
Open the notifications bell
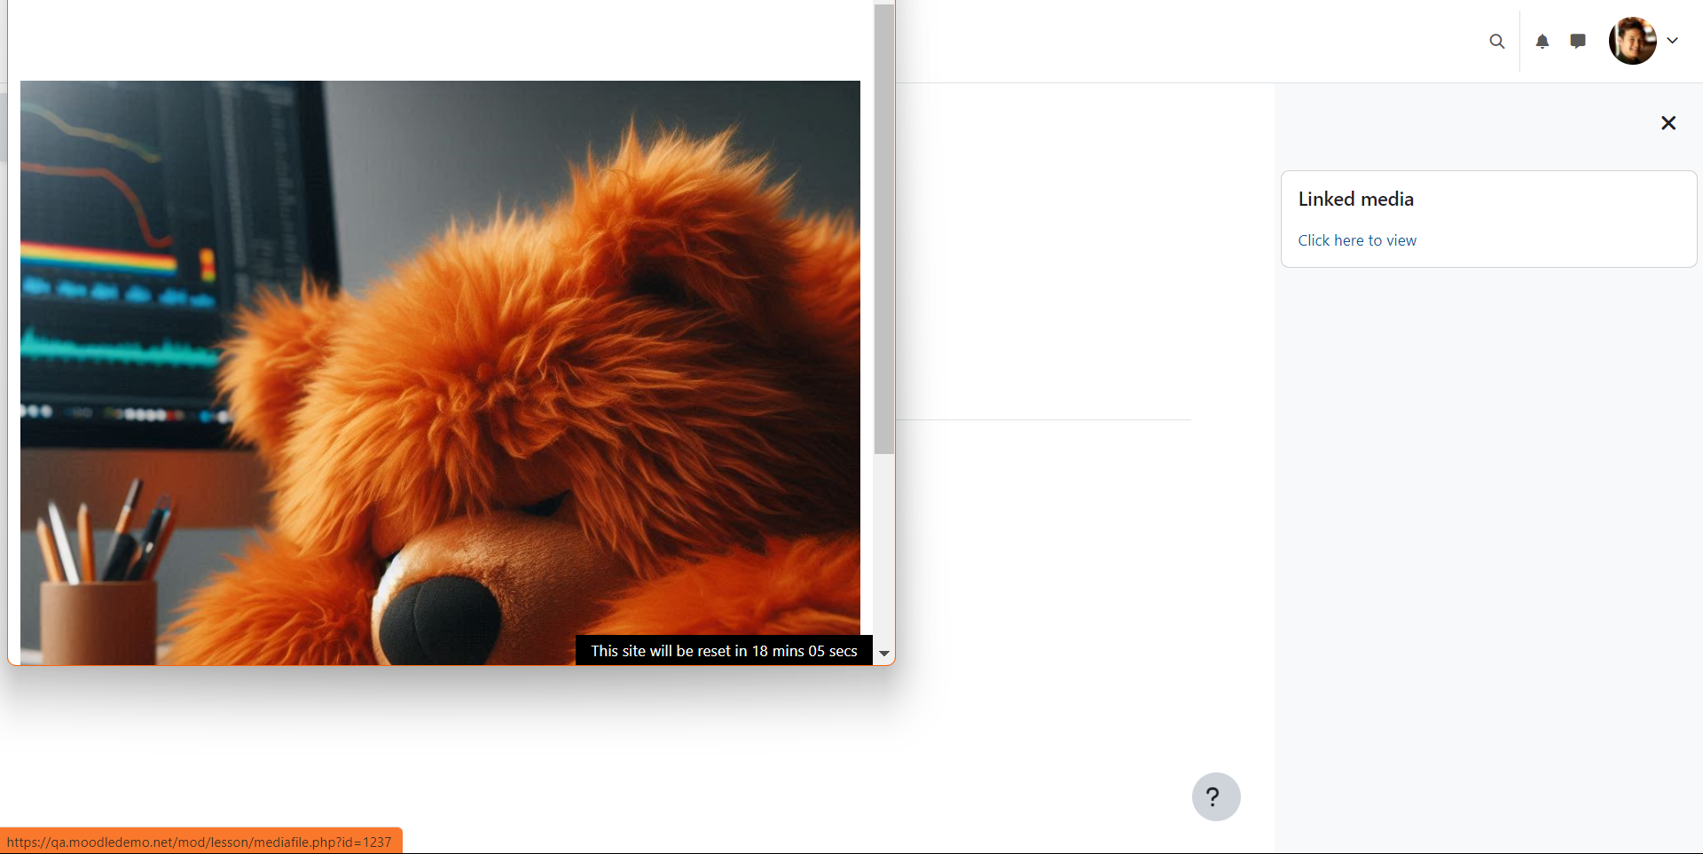tap(1542, 41)
